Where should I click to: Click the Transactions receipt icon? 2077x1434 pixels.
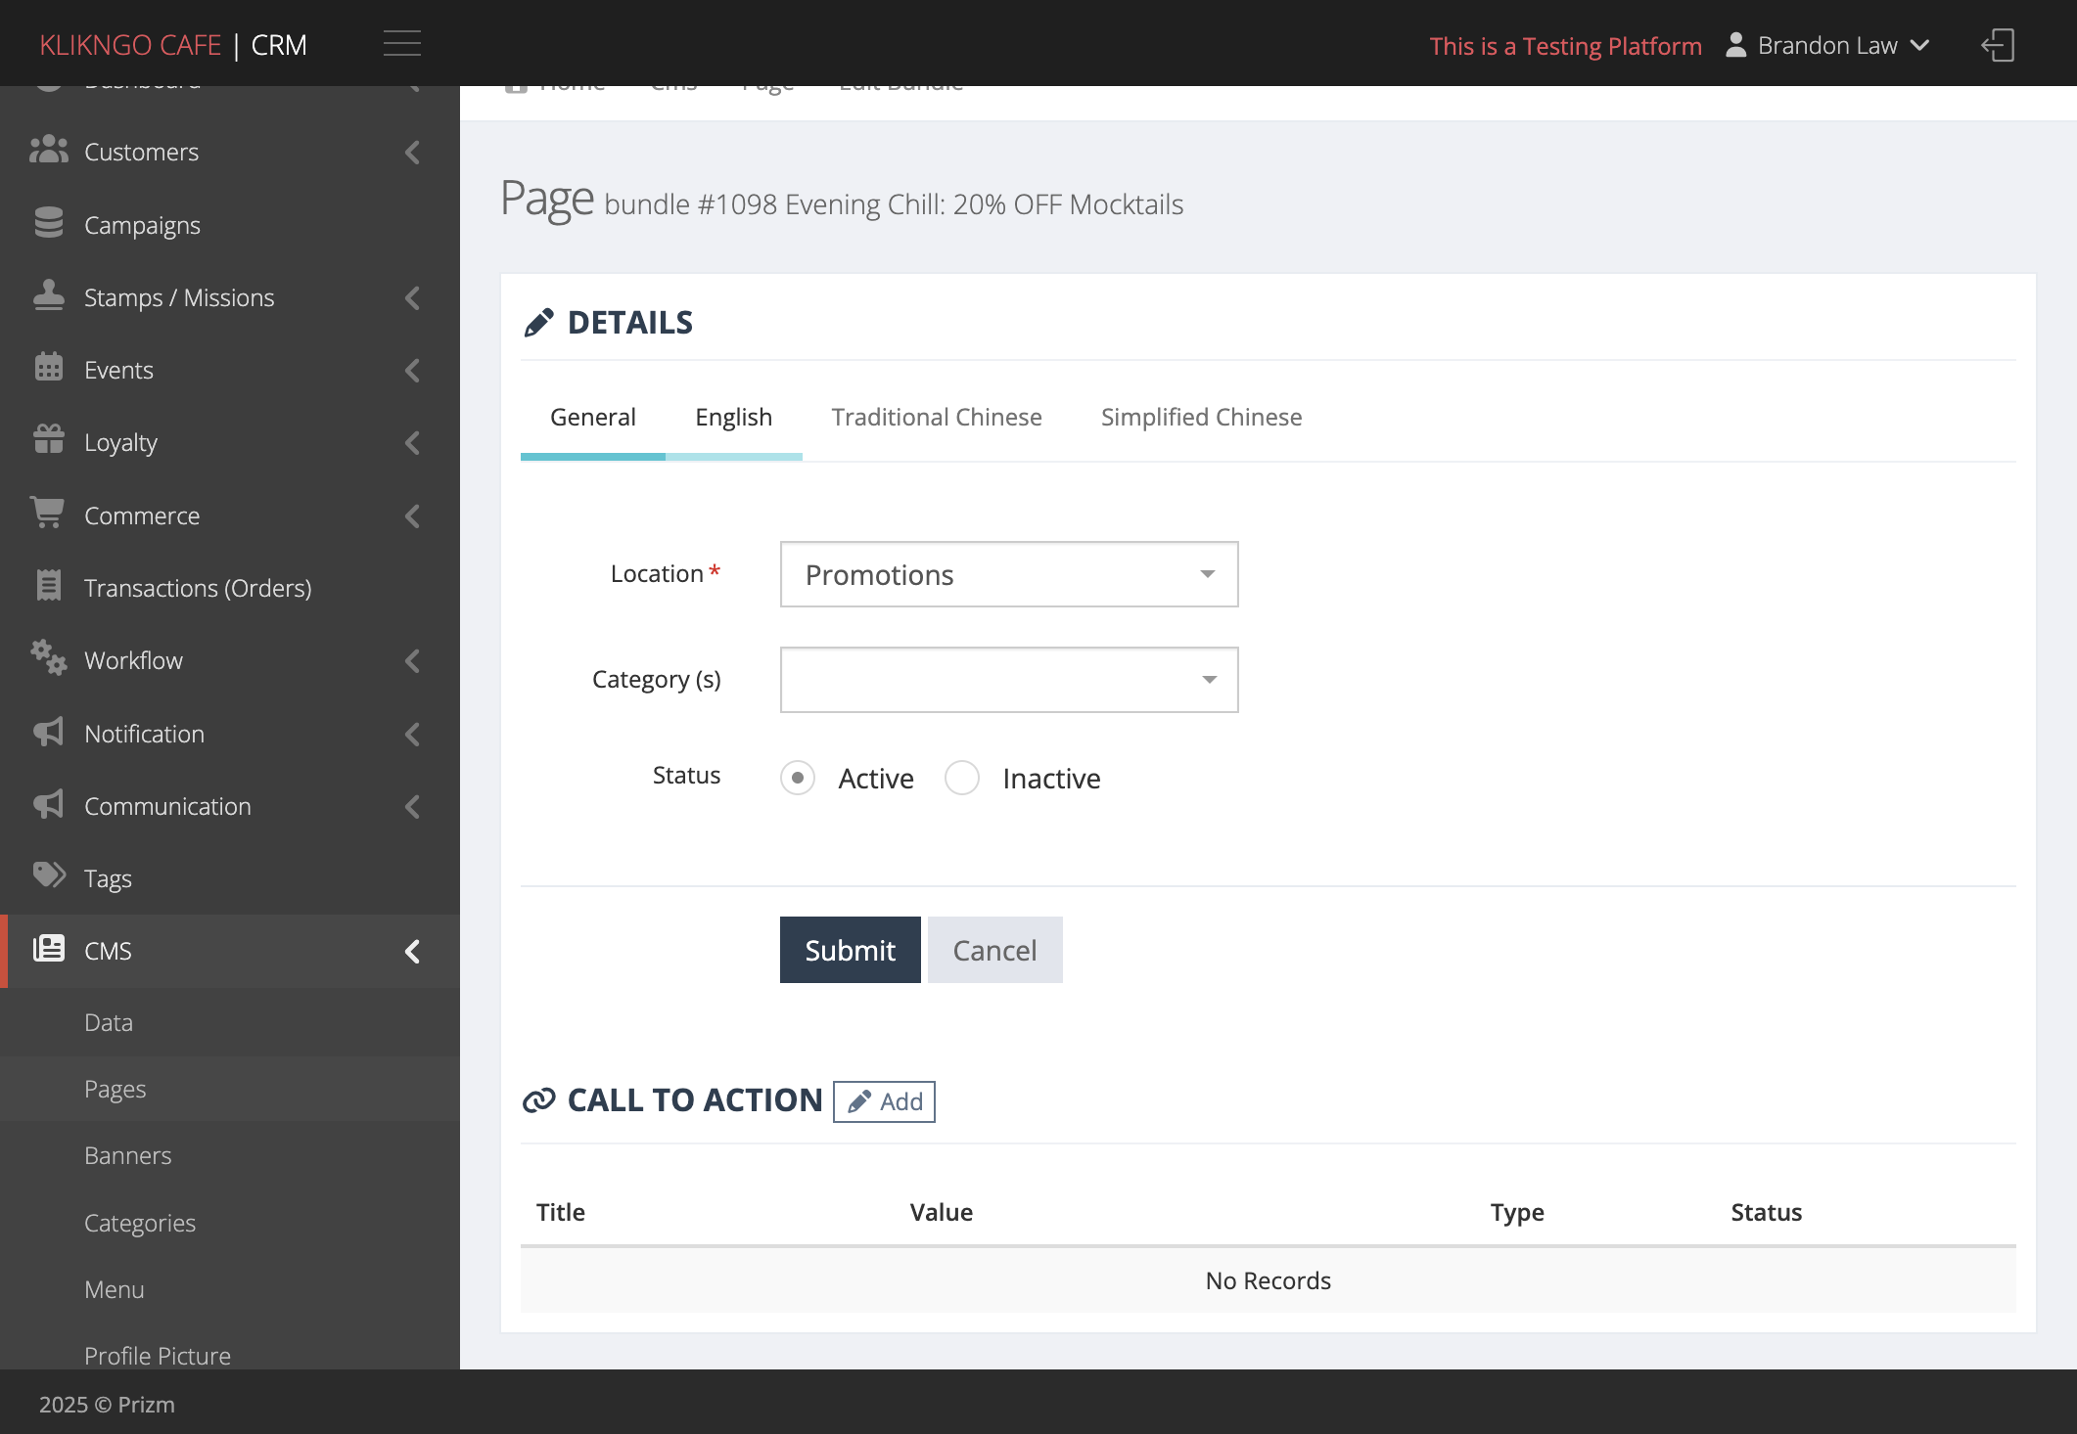[x=49, y=586]
